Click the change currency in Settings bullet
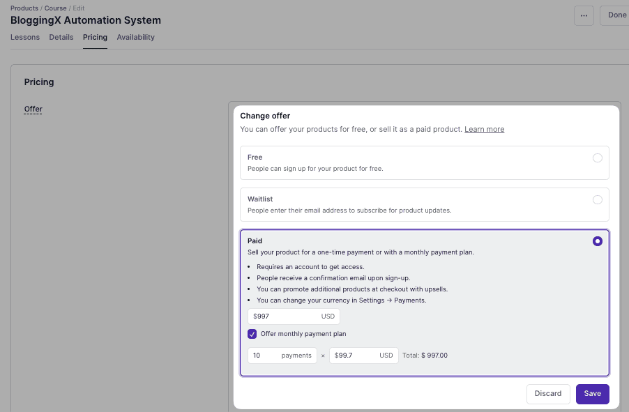The image size is (629, 412). pos(342,300)
